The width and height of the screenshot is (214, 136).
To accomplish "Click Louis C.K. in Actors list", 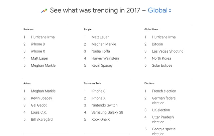I will click(x=38, y=112).
